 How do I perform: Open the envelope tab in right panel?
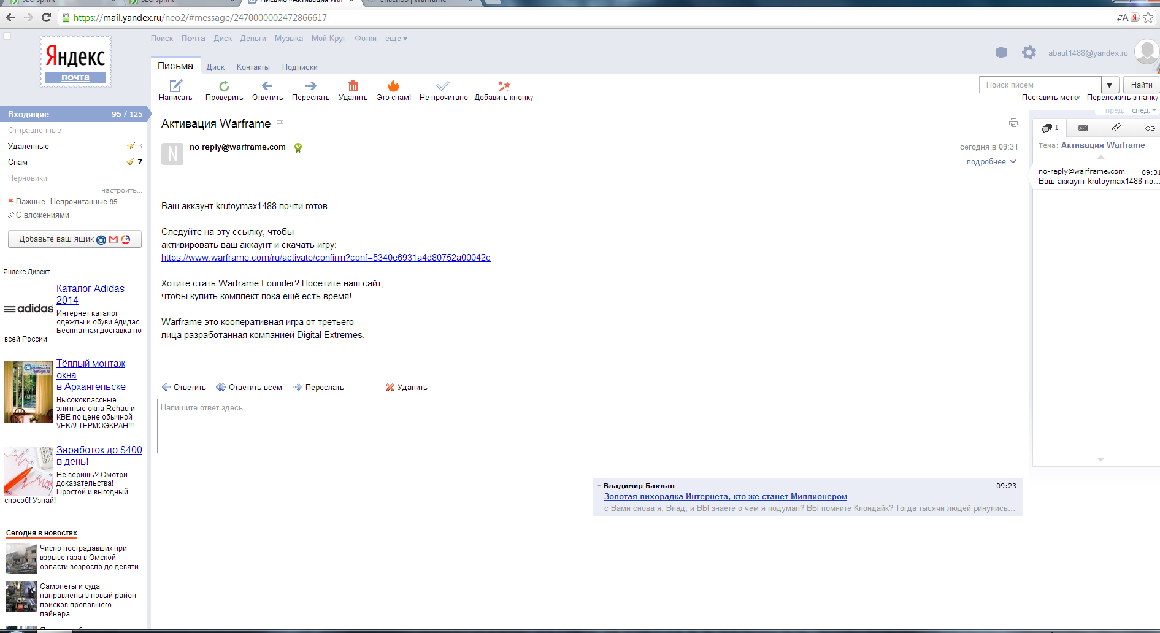point(1083,128)
